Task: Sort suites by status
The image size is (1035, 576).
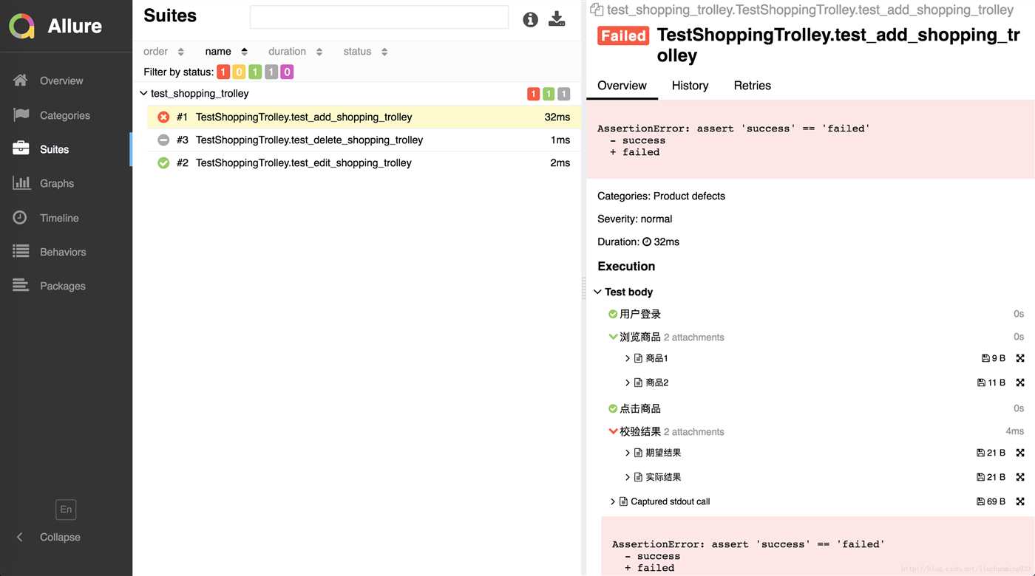Action: (365, 52)
